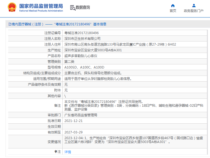
Task: Click the backslash in 其他内容 row
Action: (65, 96)
